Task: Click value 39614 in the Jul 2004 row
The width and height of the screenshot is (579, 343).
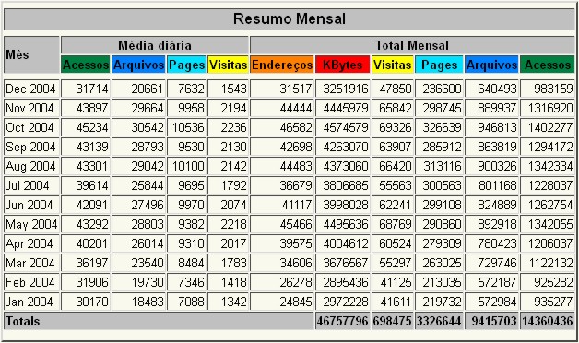Action: pyautogui.click(x=92, y=185)
